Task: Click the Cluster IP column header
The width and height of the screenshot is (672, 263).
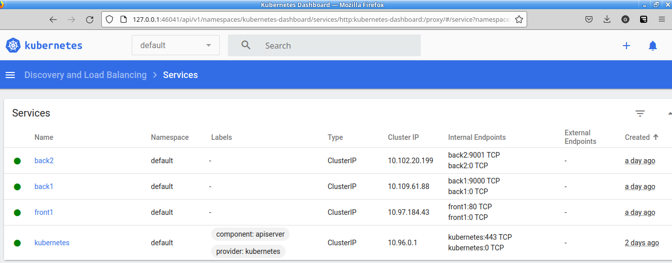Action: click(403, 137)
